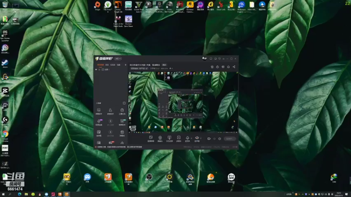Viewport: 351px width, 197px height.
Task: Select Grand Theft Auto V desktop icon
Action: coord(139,7)
